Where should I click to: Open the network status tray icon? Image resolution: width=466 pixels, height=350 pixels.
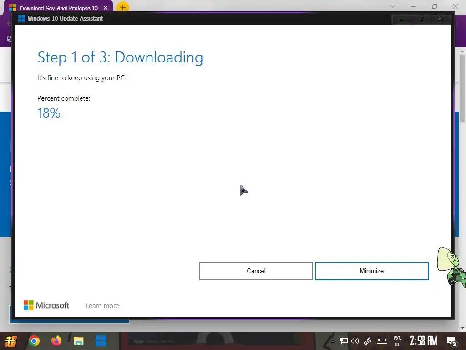pyautogui.click(x=344, y=341)
